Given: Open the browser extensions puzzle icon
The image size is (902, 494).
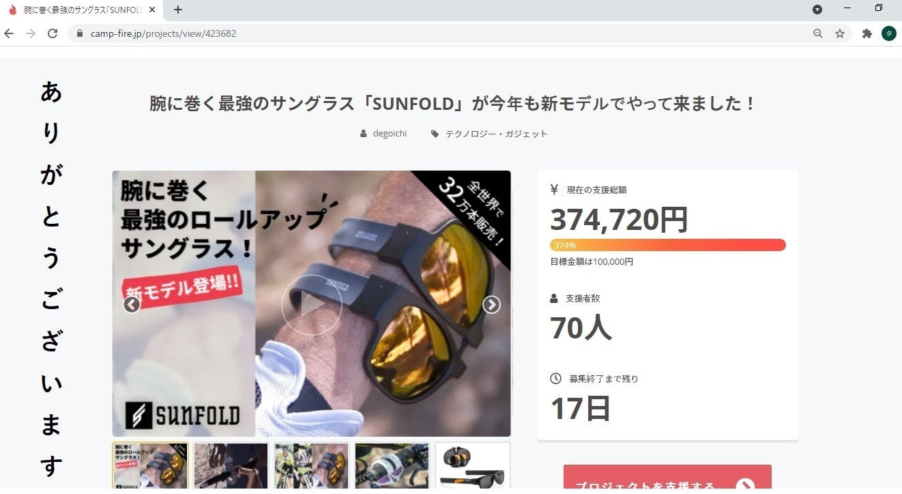Looking at the screenshot, I should point(867,33).
